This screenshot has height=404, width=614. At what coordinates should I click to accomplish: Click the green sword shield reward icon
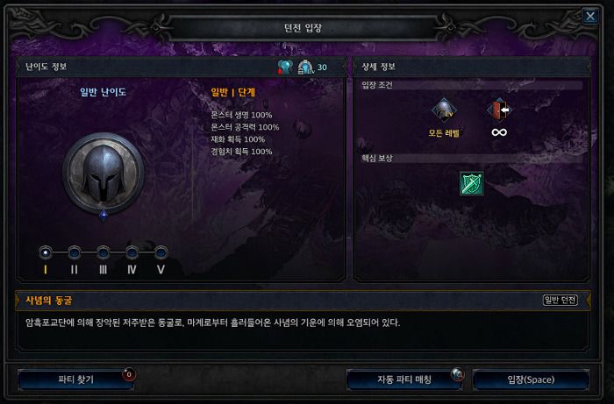click(x=472, y=183)
